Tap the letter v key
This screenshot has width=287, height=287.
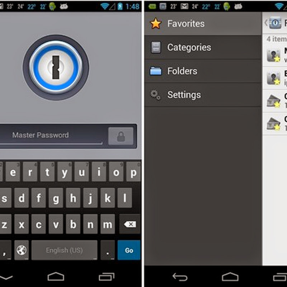[56, 224]
